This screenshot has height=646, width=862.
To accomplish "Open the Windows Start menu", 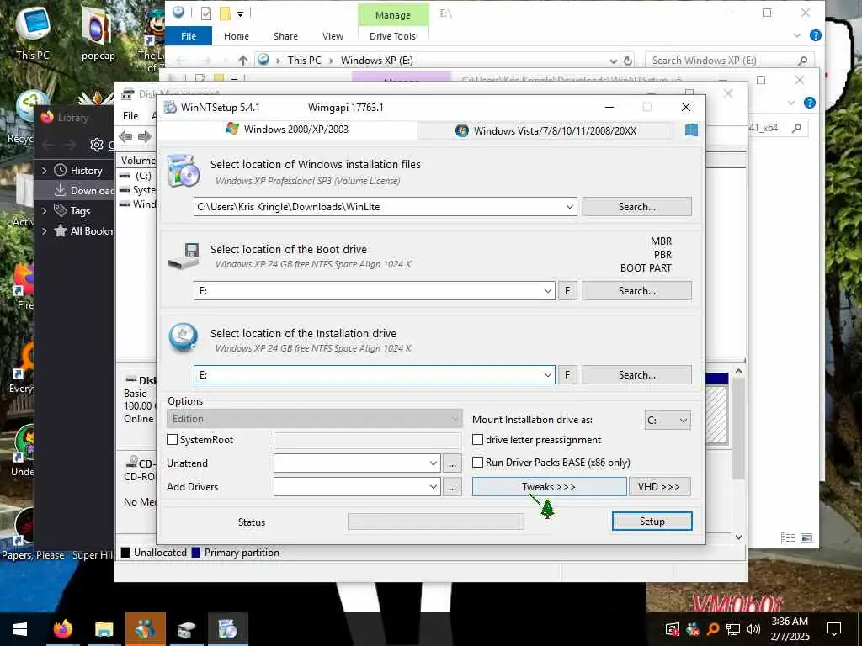I will point(20,629).
